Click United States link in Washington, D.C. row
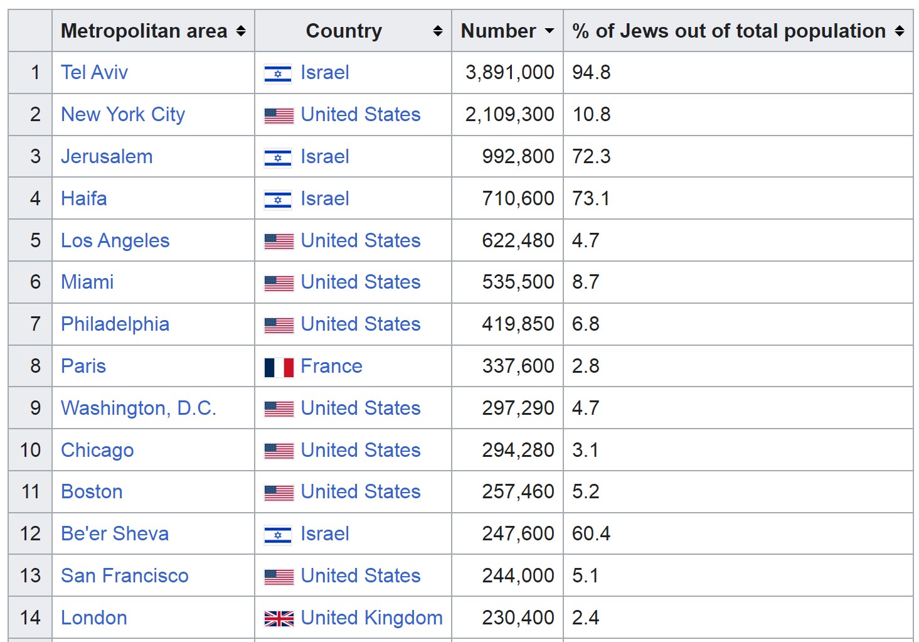 (361, 408)
